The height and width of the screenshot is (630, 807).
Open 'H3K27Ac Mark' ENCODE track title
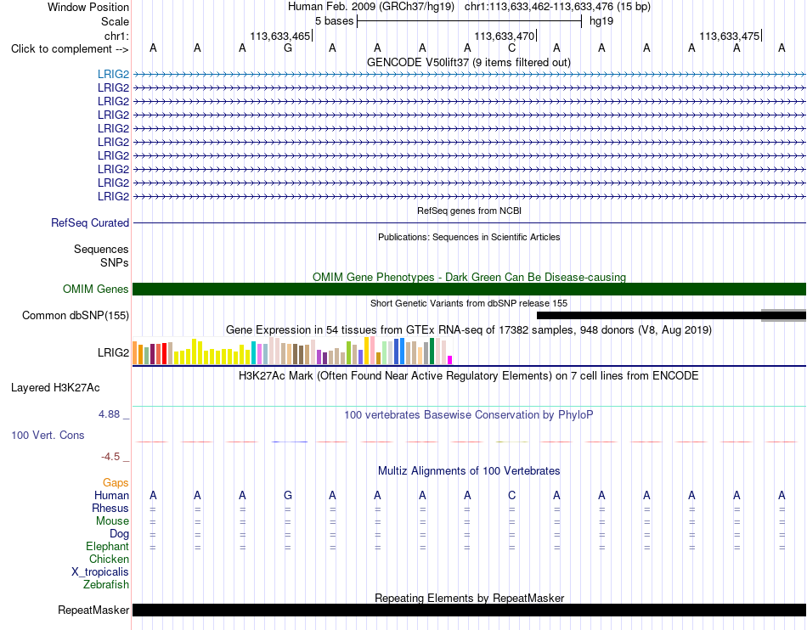[x=469, y=376]
